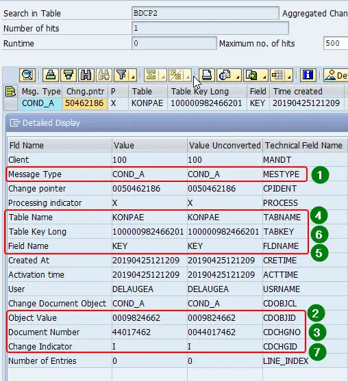Select the COND_A cell in the grid row
The image size is (348, 381).
(40, 103)
